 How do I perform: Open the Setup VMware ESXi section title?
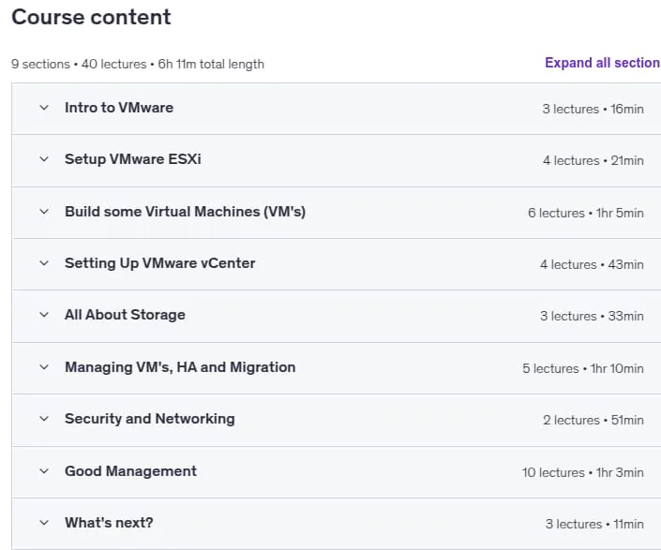(x=133, y=159)
